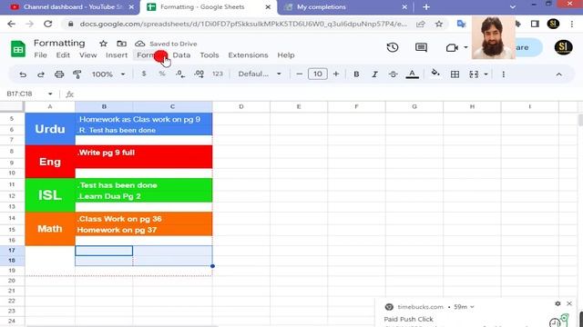Screen dimensions: 583x327
Task: Decrease decimal places button
Action: 180,74
